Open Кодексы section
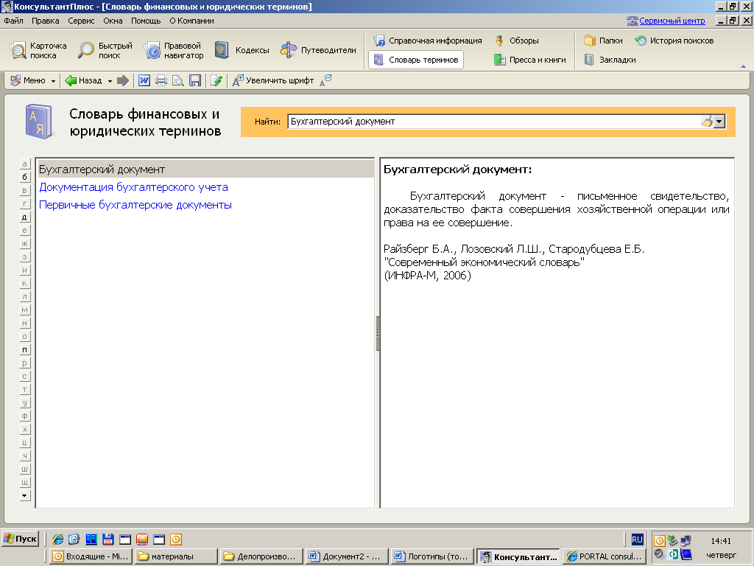Image resolution: width=754 pixels, height=566 pixels. pos(242,50)
